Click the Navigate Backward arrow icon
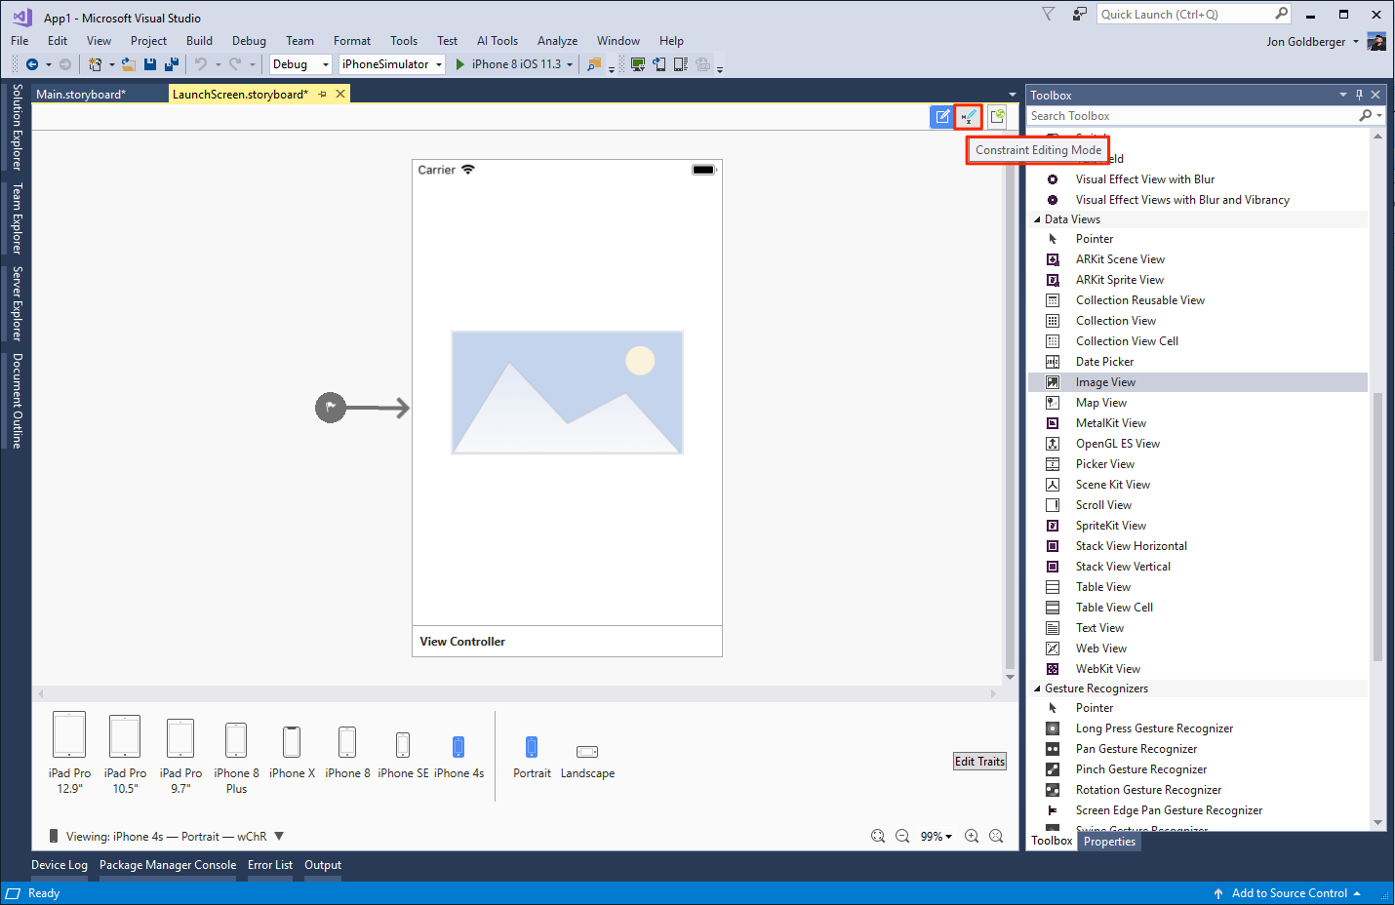Viewport: 1395px width, 905px height. pyautogui.click(x=32, y=64)
